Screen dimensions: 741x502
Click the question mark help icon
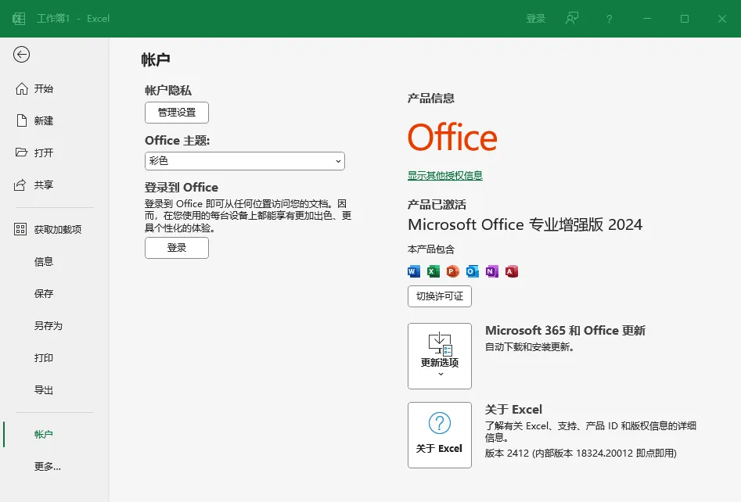click(609, 19)
